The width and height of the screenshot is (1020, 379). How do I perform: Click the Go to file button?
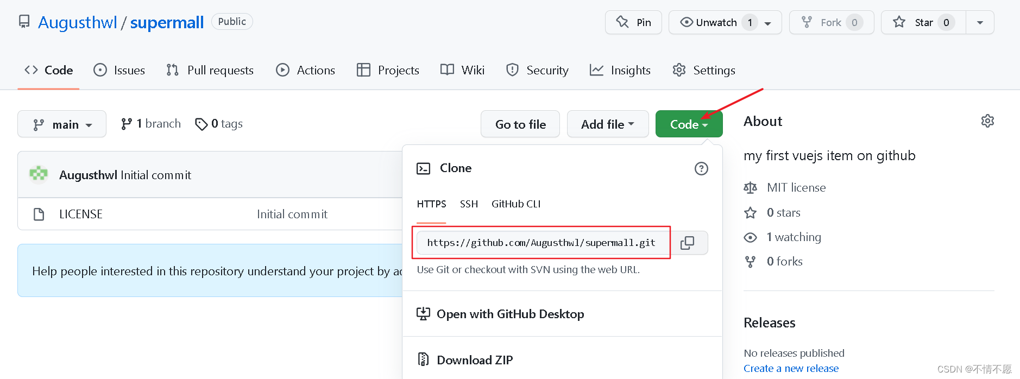(x=520, y=124)
